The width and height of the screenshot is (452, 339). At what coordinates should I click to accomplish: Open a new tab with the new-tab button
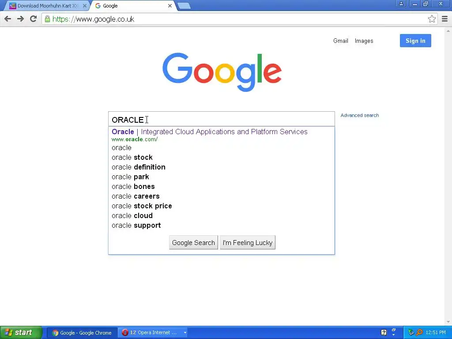coord(184,6)
